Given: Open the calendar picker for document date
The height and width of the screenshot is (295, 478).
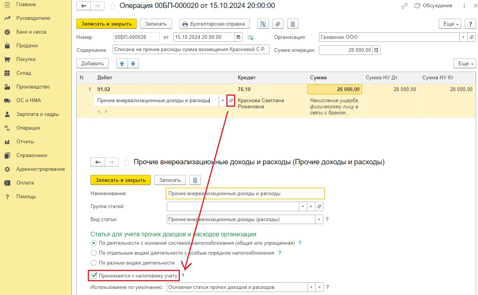Looking at the screenshot, I should (239, 37).
